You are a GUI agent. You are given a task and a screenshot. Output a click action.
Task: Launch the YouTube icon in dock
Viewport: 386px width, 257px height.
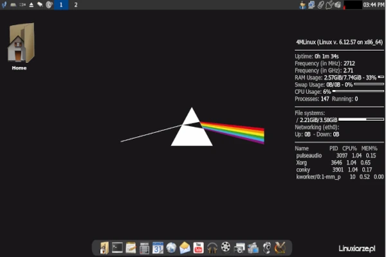pos(198,247)
